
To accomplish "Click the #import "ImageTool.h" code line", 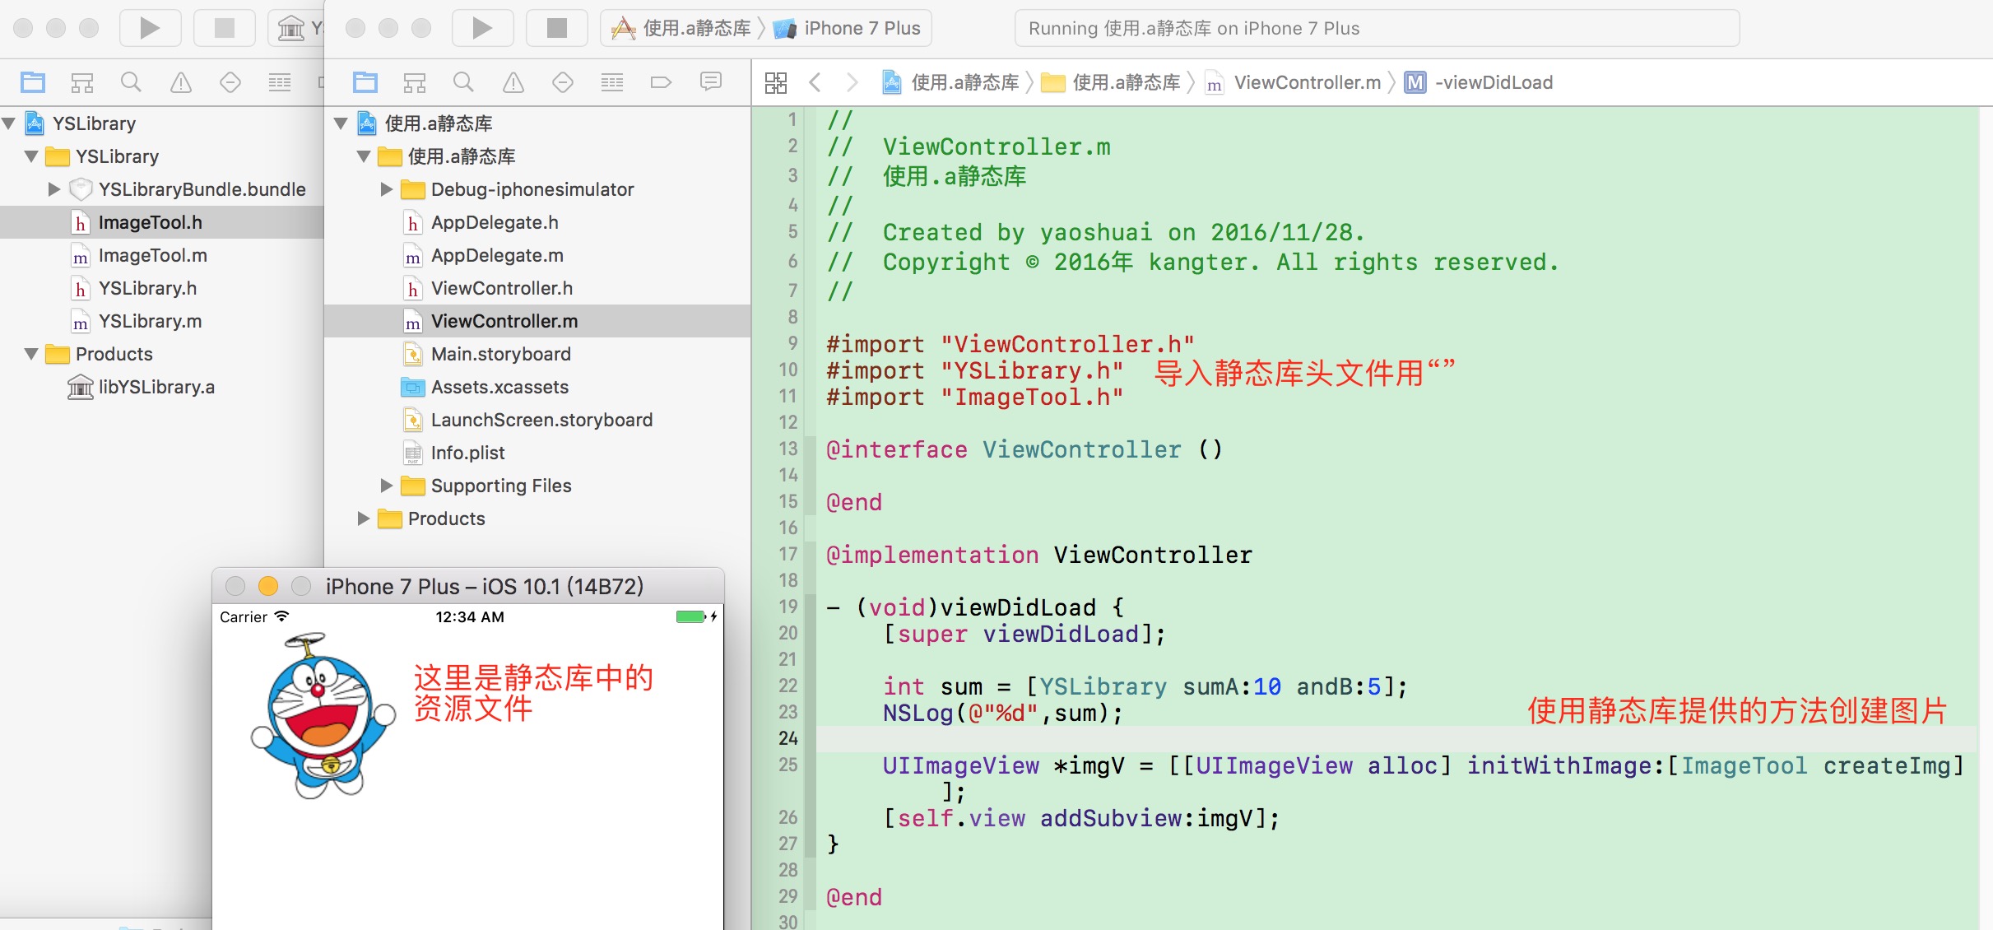I will [x=974, y=397].
